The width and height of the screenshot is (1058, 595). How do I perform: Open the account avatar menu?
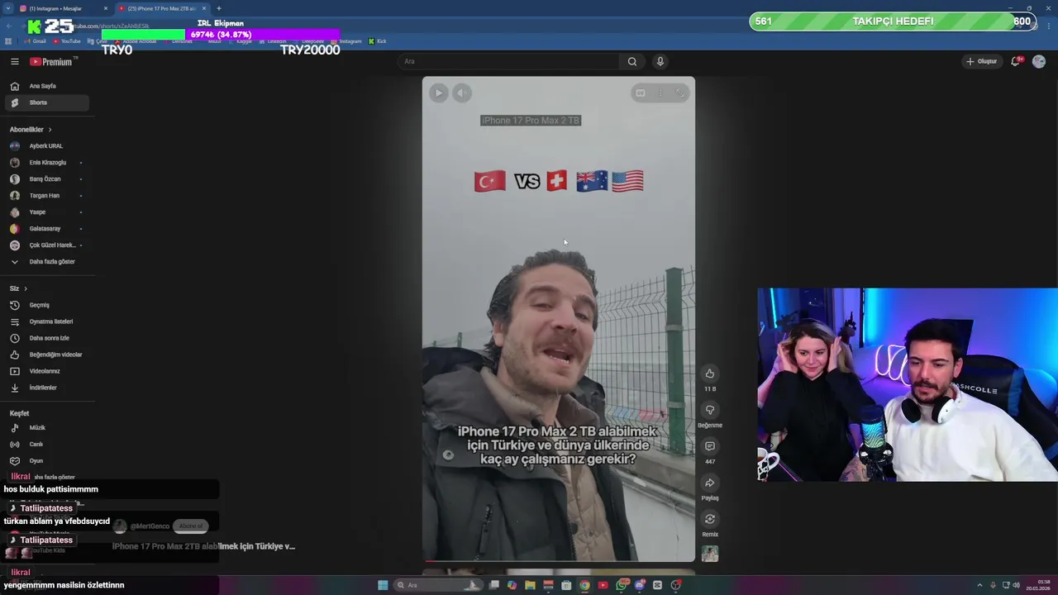[1039, 61]
